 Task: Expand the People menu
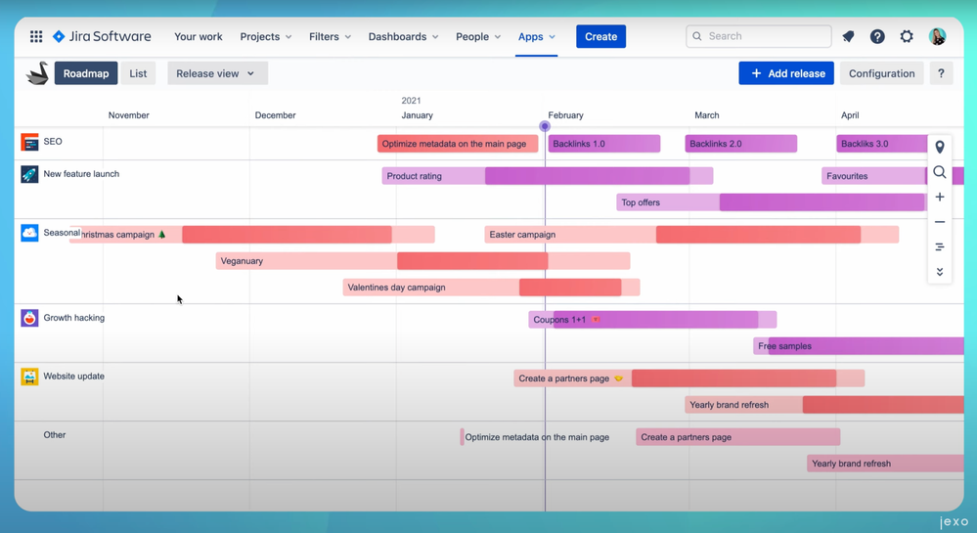(478, 37)
